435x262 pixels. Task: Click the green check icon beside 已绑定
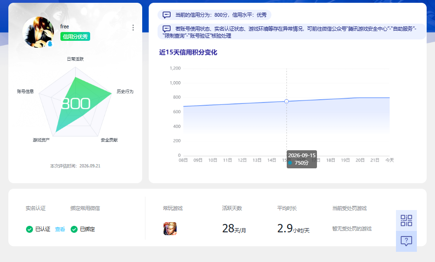(74, 230)
